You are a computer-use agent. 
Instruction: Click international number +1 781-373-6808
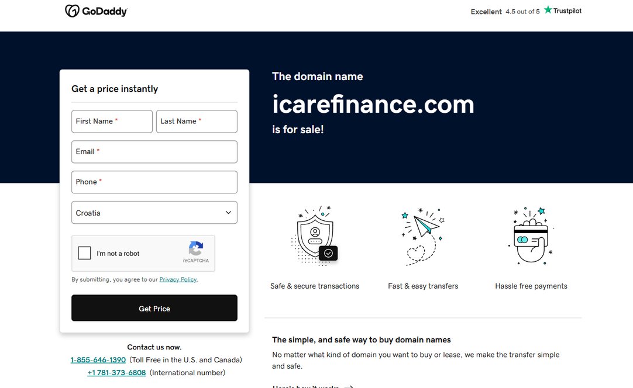116,373
